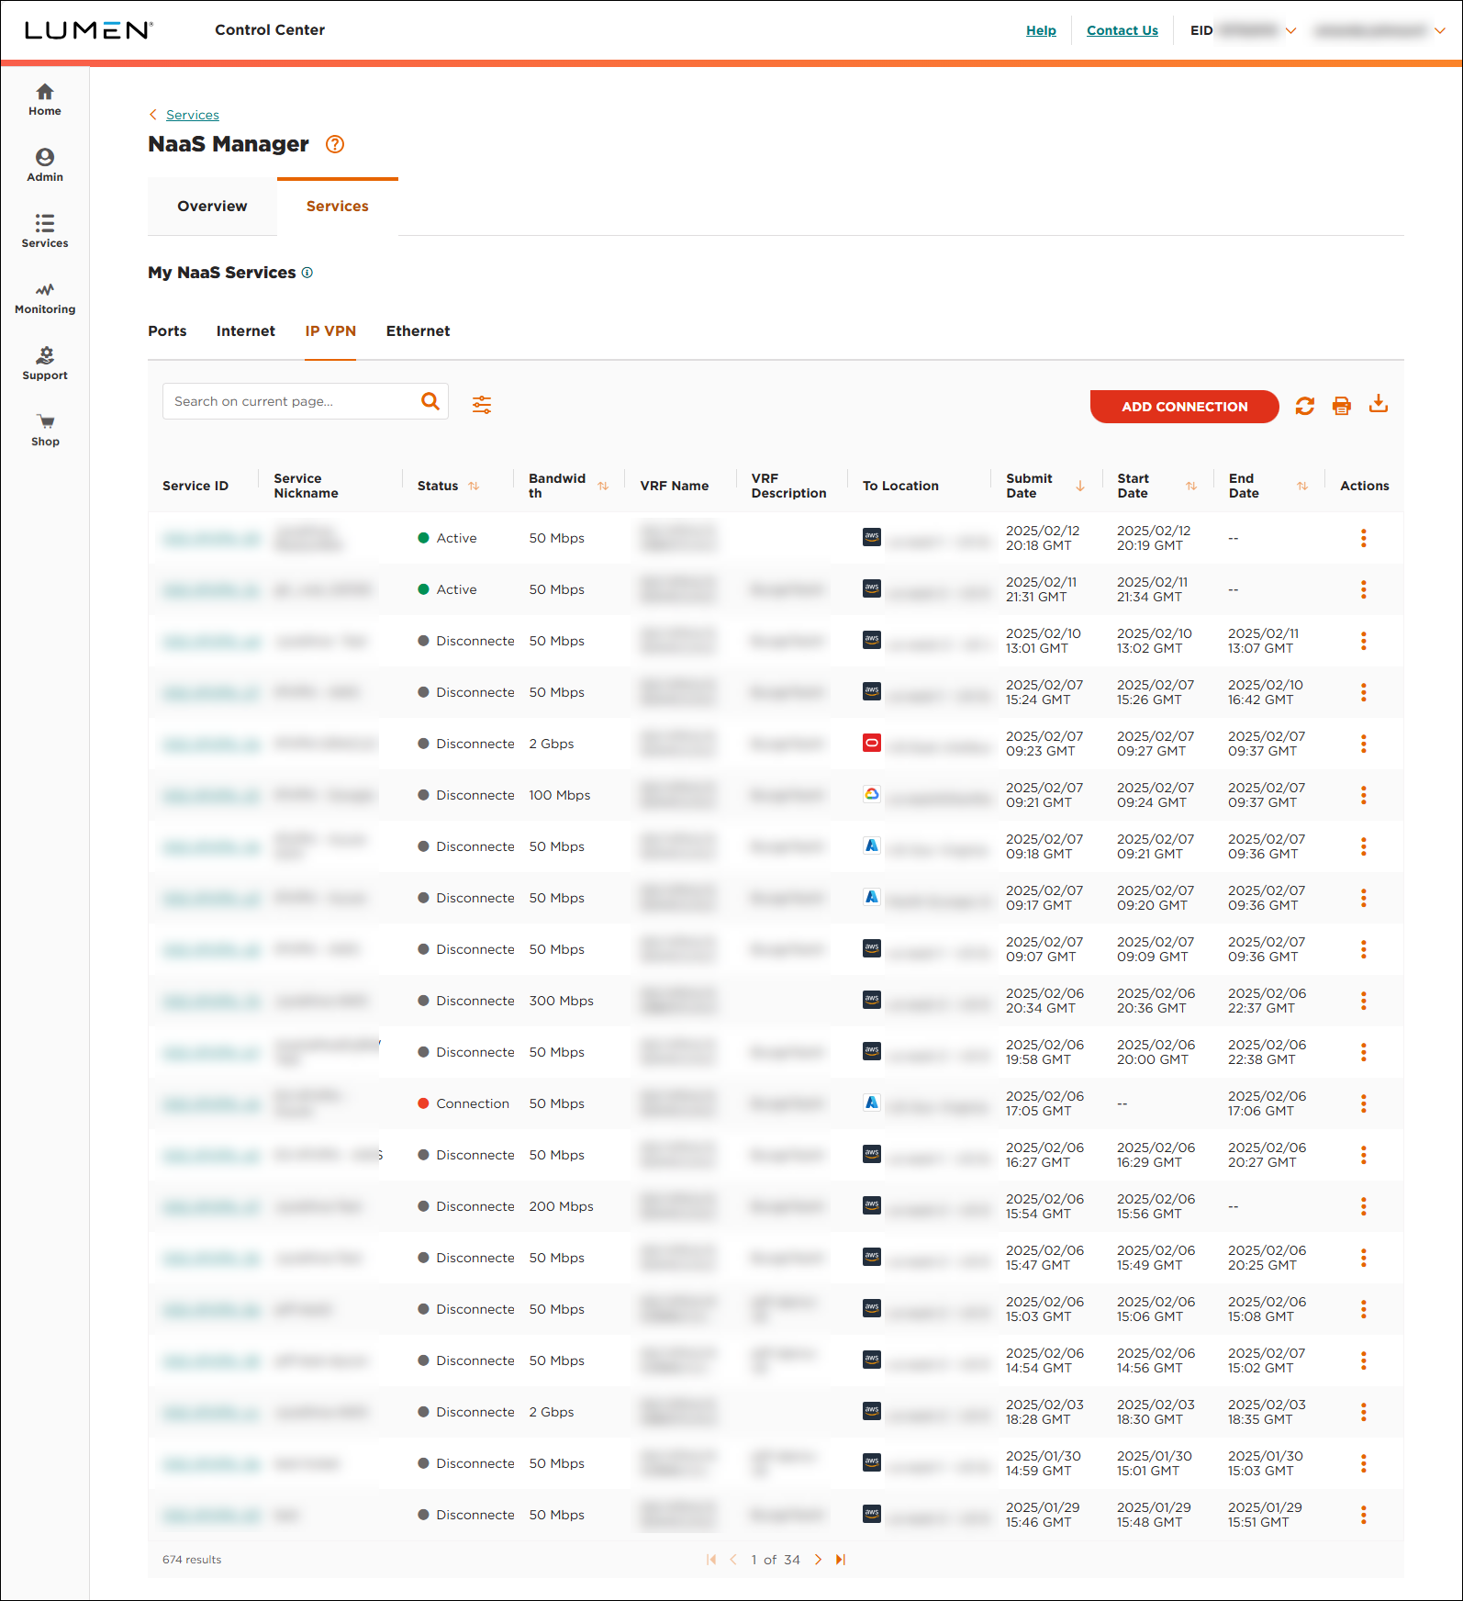Follow the Services breadcrumb link
Screen dimensions: 1463x1601
point(193,115)
